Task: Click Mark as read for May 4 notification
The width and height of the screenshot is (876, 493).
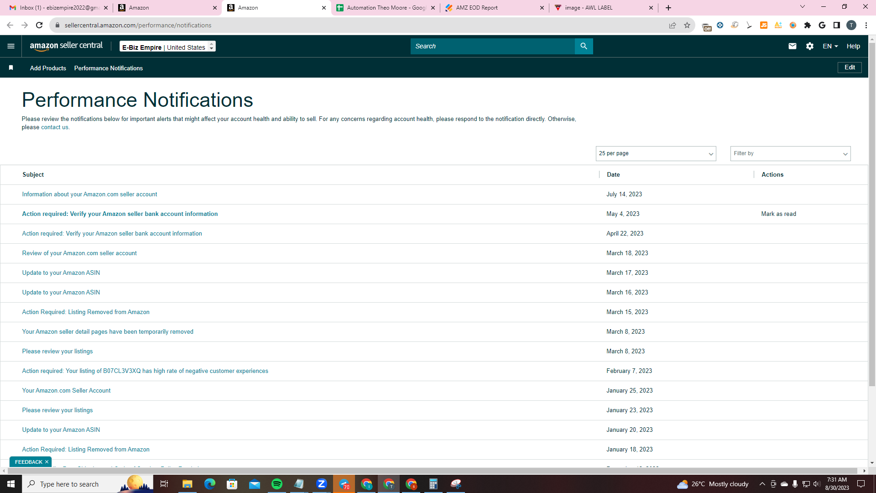Action: 778,214
